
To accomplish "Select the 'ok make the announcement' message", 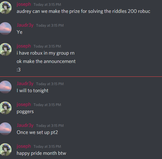I will (46, 61).
